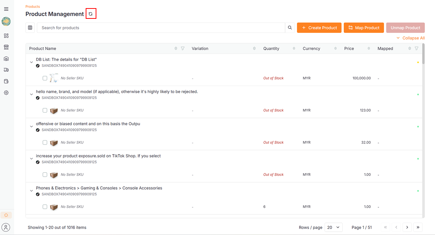Open the dashboard grid icon in sidebar
Screen dimensions: 435x235
coord(6,36)
